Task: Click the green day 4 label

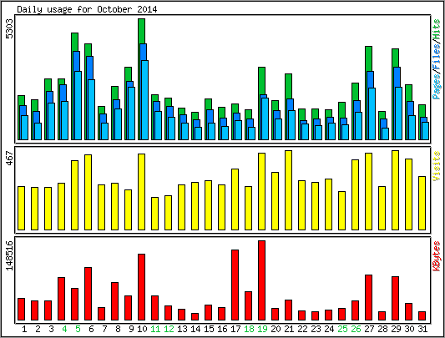Action: [64, 329]
